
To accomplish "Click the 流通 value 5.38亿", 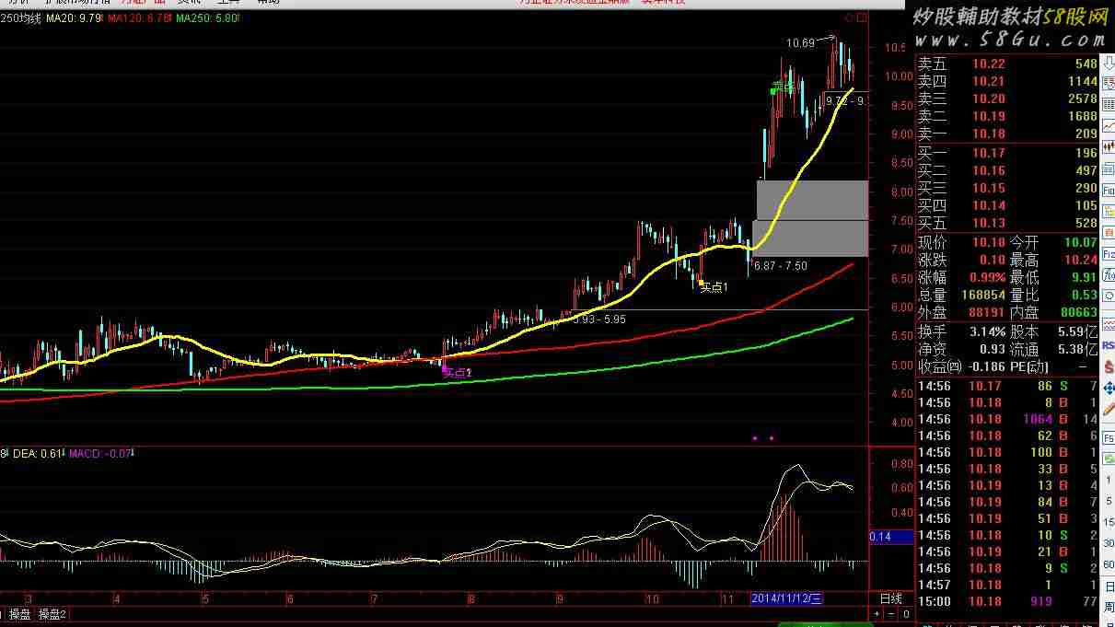I will pos(1078,350).
